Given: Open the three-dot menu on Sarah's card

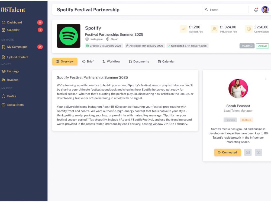Looking at the screenshot, I should (x=266, y=78).
